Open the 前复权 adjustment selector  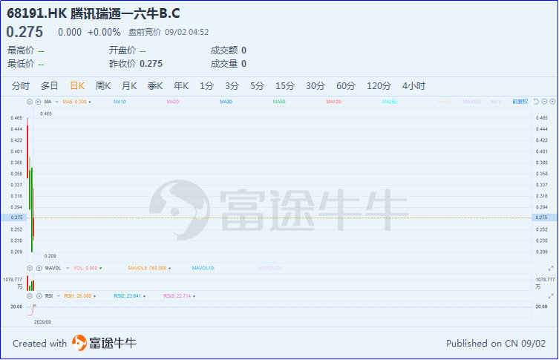[520, 102]
